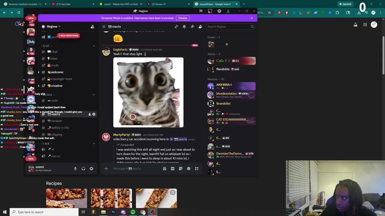Open the Stake server icon
385x216 pixels.
pyautogui.click(x=31, y=42)
